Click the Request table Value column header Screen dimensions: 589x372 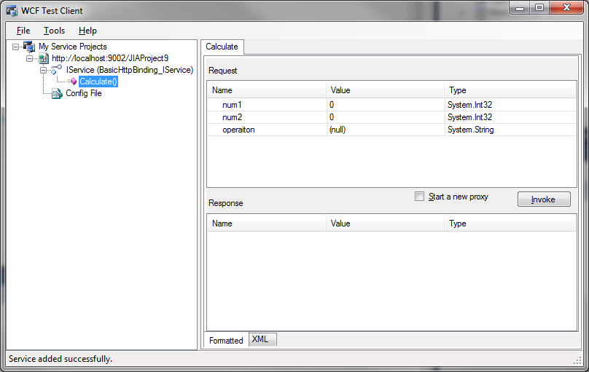[386, 90]
